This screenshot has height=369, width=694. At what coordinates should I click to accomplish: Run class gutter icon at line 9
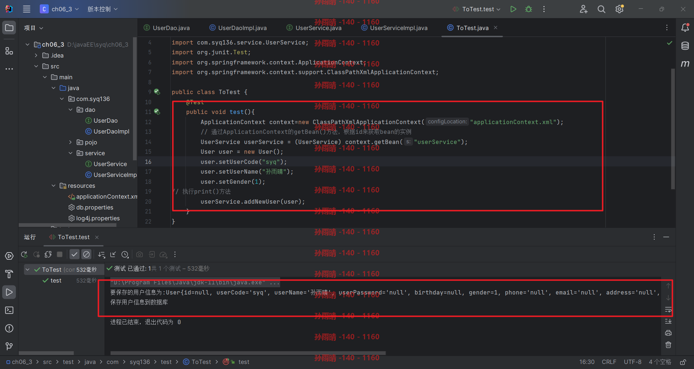(157, 92)
